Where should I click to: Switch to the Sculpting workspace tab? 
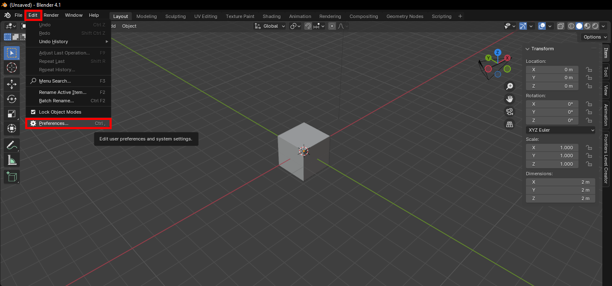tap(175, 16)
